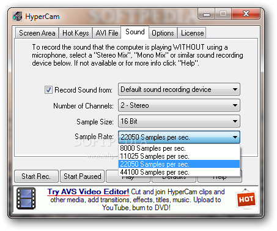This screenshot has width=277, height=231.
Task: Go to the Options tab
Action: pos(163,33)
